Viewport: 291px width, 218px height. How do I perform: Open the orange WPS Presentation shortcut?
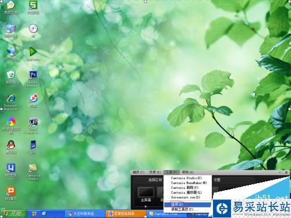tap(11, 194)
